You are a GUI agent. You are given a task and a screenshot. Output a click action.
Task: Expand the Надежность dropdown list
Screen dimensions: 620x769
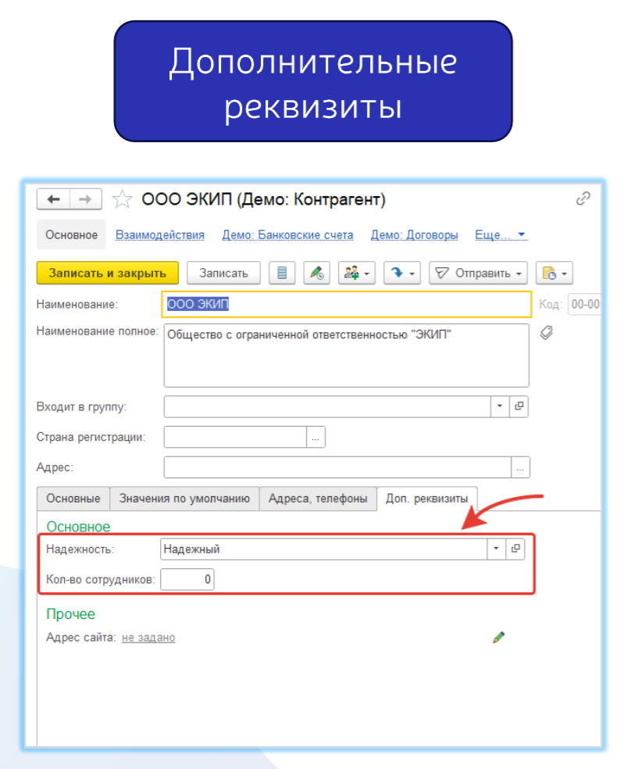pos(497,549)
